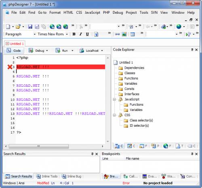Click the New document icon

pyautogui.click(x=8, y=27)
